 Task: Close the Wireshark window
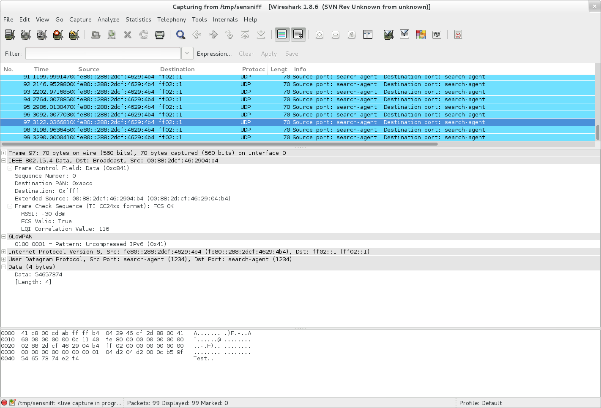click(594, 6)
